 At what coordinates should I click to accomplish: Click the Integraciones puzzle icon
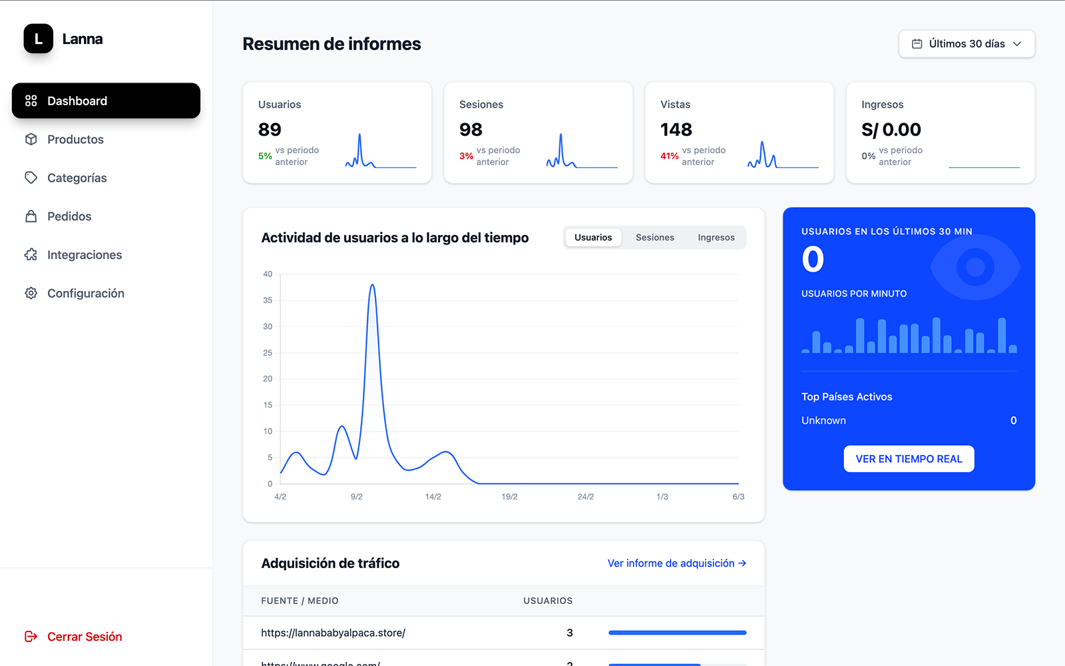pyautogui.click(x=31, y=255)
